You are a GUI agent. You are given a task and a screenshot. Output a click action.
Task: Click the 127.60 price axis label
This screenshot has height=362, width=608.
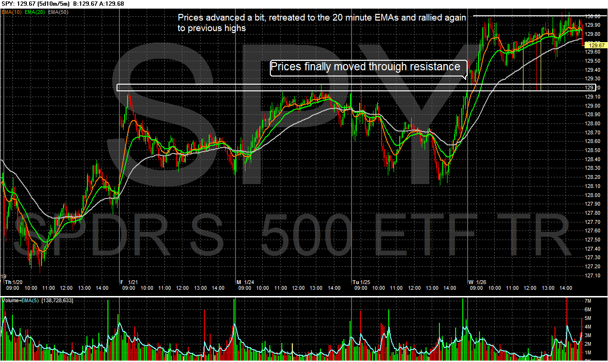coord(593,231)
